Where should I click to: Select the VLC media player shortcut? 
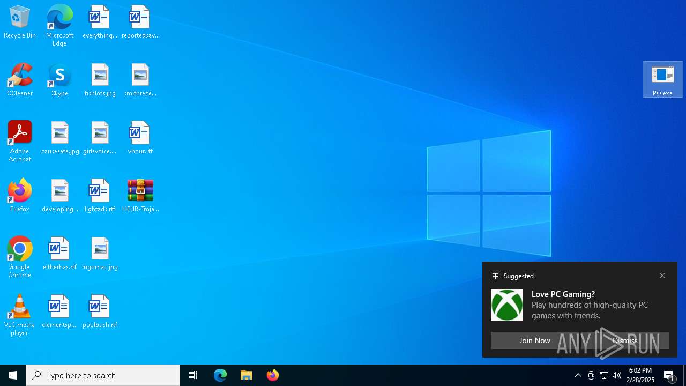coord(20,315)
